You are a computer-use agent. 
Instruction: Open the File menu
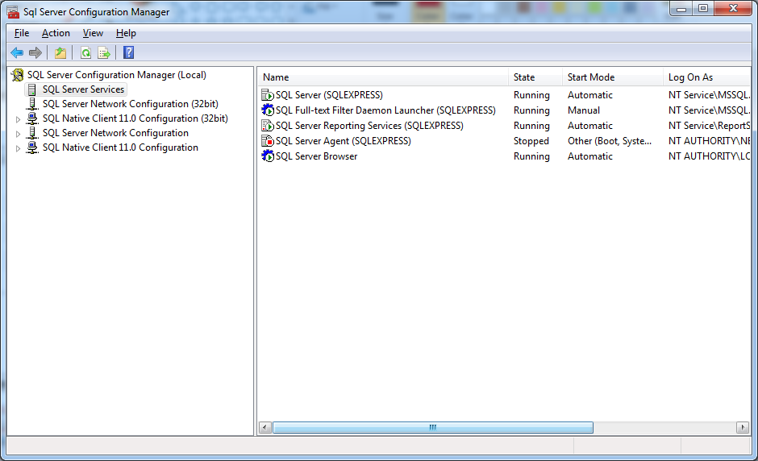[22, 33]
